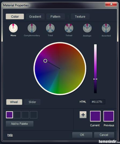The height and width of the screenshot is (144, 120).
Task: Toggle to Slider picker mode
Action: pos(32,102)
